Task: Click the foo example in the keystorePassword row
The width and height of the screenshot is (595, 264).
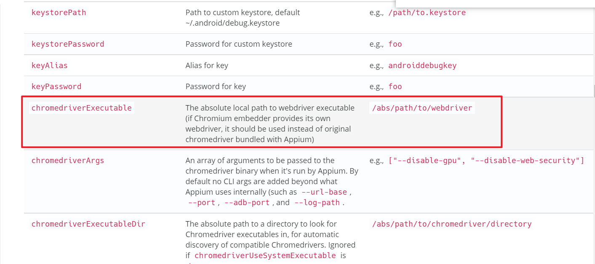Action: (395, 44)
